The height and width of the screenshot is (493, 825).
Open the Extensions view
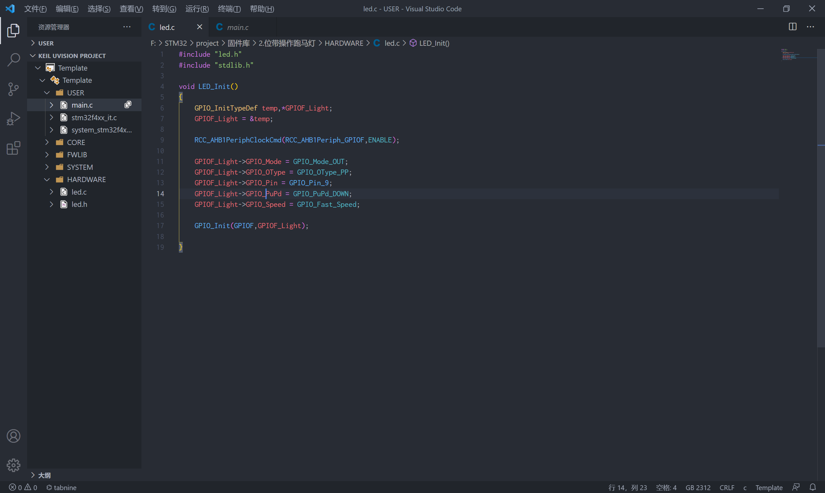13,148
